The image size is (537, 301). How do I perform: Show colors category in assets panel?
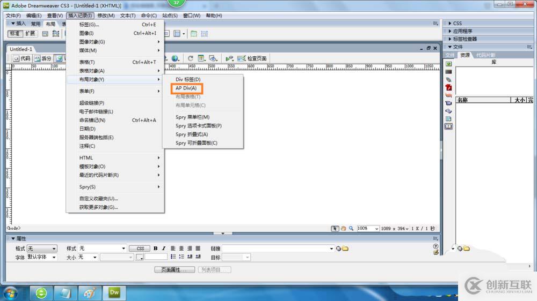[448, 72]
